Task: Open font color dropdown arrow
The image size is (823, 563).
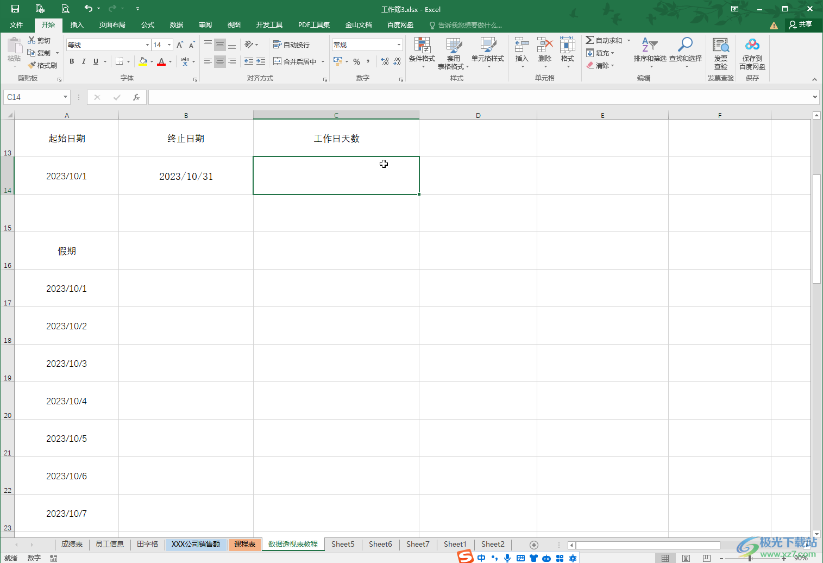Action: click(x=170, y=61)
